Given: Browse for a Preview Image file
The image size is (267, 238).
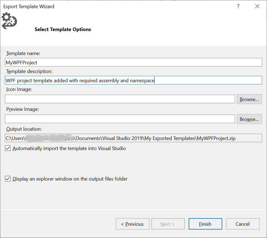Looking at the screenshot, I should [249, 119].
